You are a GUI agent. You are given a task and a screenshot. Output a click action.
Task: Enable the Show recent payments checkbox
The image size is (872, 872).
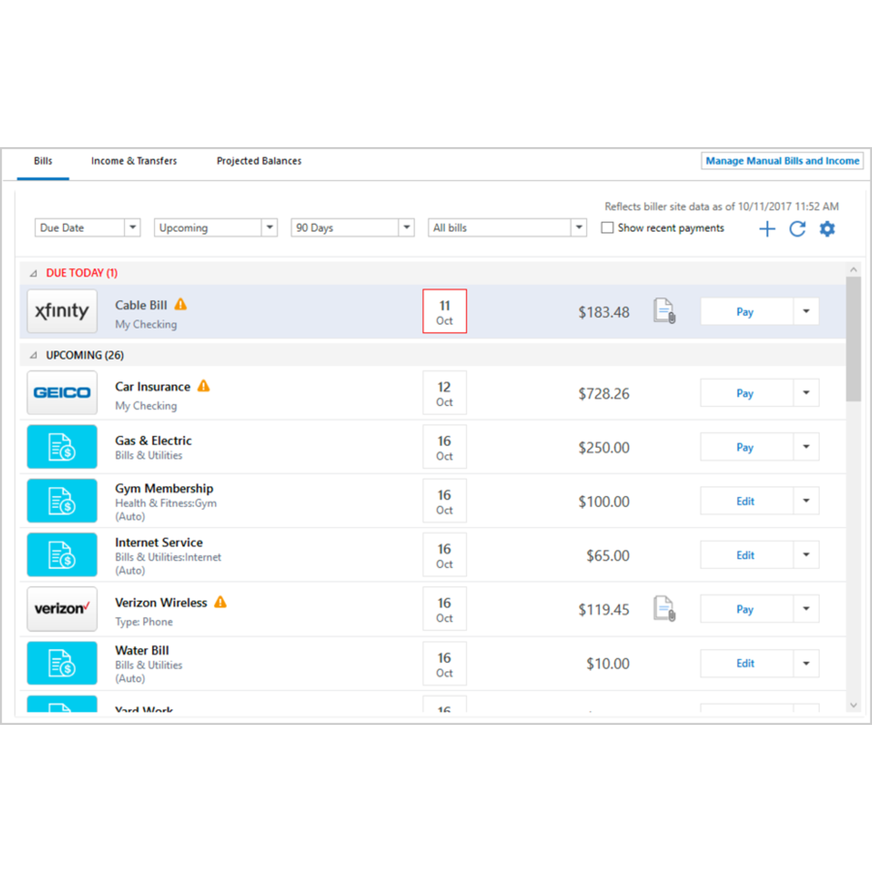coord(607,228)
